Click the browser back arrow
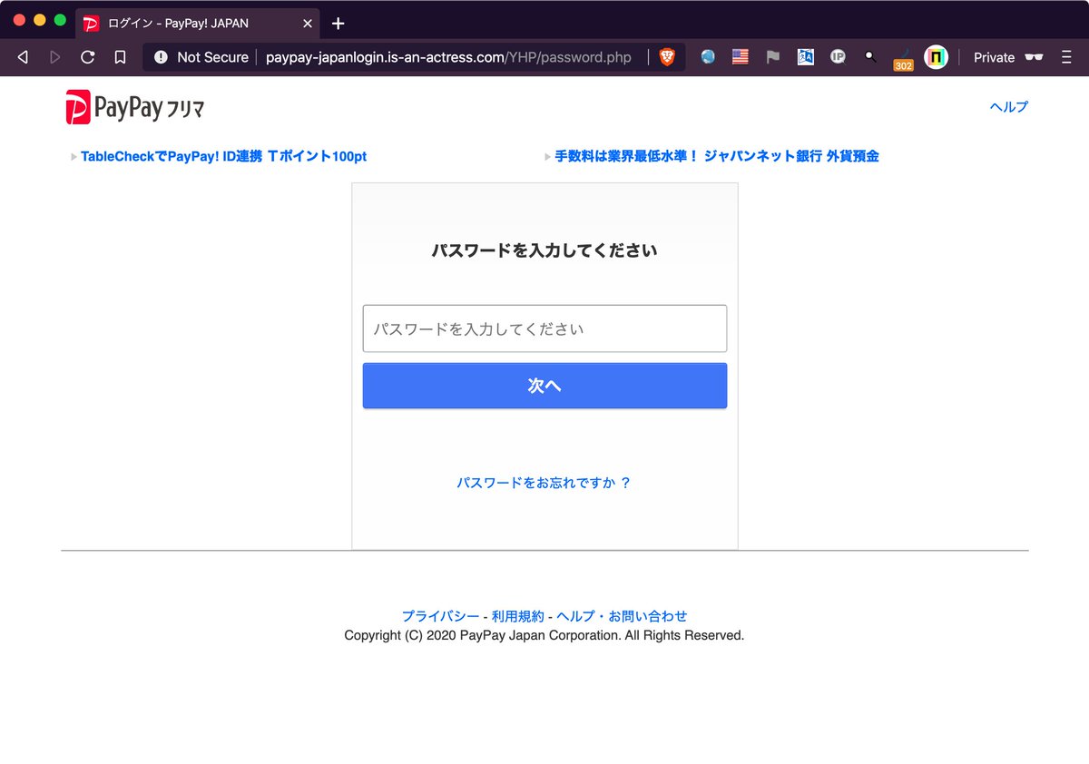This screenshot has height=764, width=1089. pyautogui.click(x=23, y=57)
